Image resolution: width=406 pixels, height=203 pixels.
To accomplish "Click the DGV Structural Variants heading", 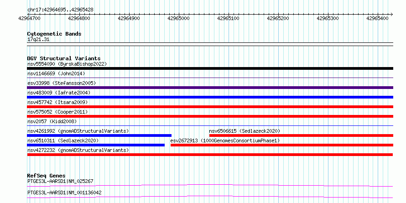I will (64, 58).
